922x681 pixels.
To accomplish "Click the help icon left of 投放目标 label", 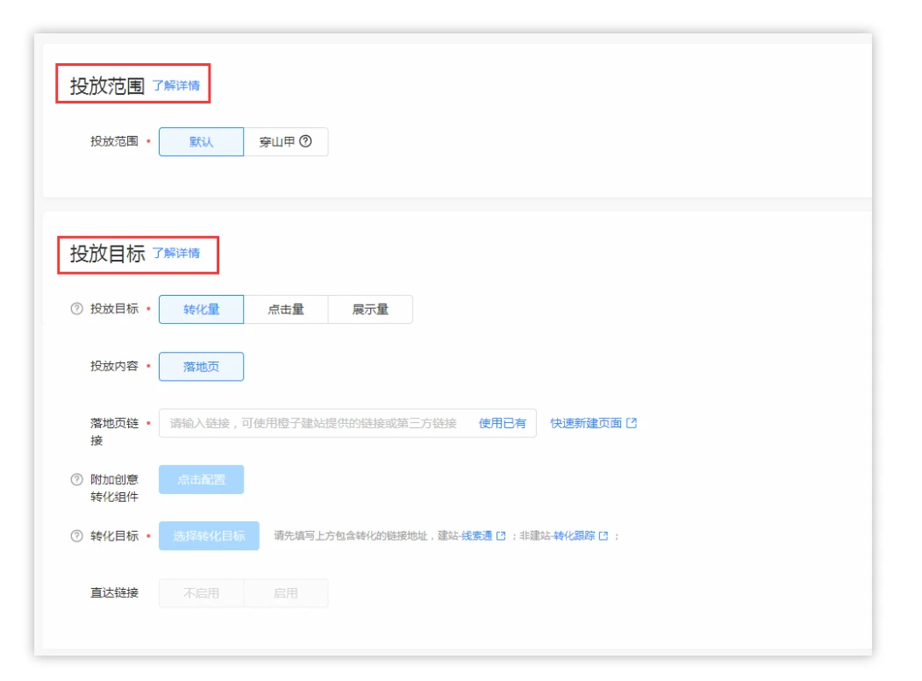I will [x=77, y=309].
